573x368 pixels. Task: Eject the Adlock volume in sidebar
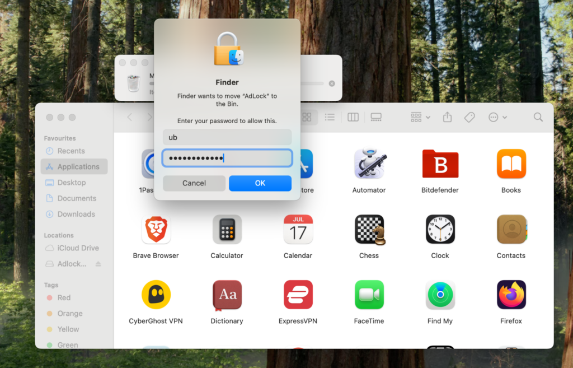click(x=98, y=264)
